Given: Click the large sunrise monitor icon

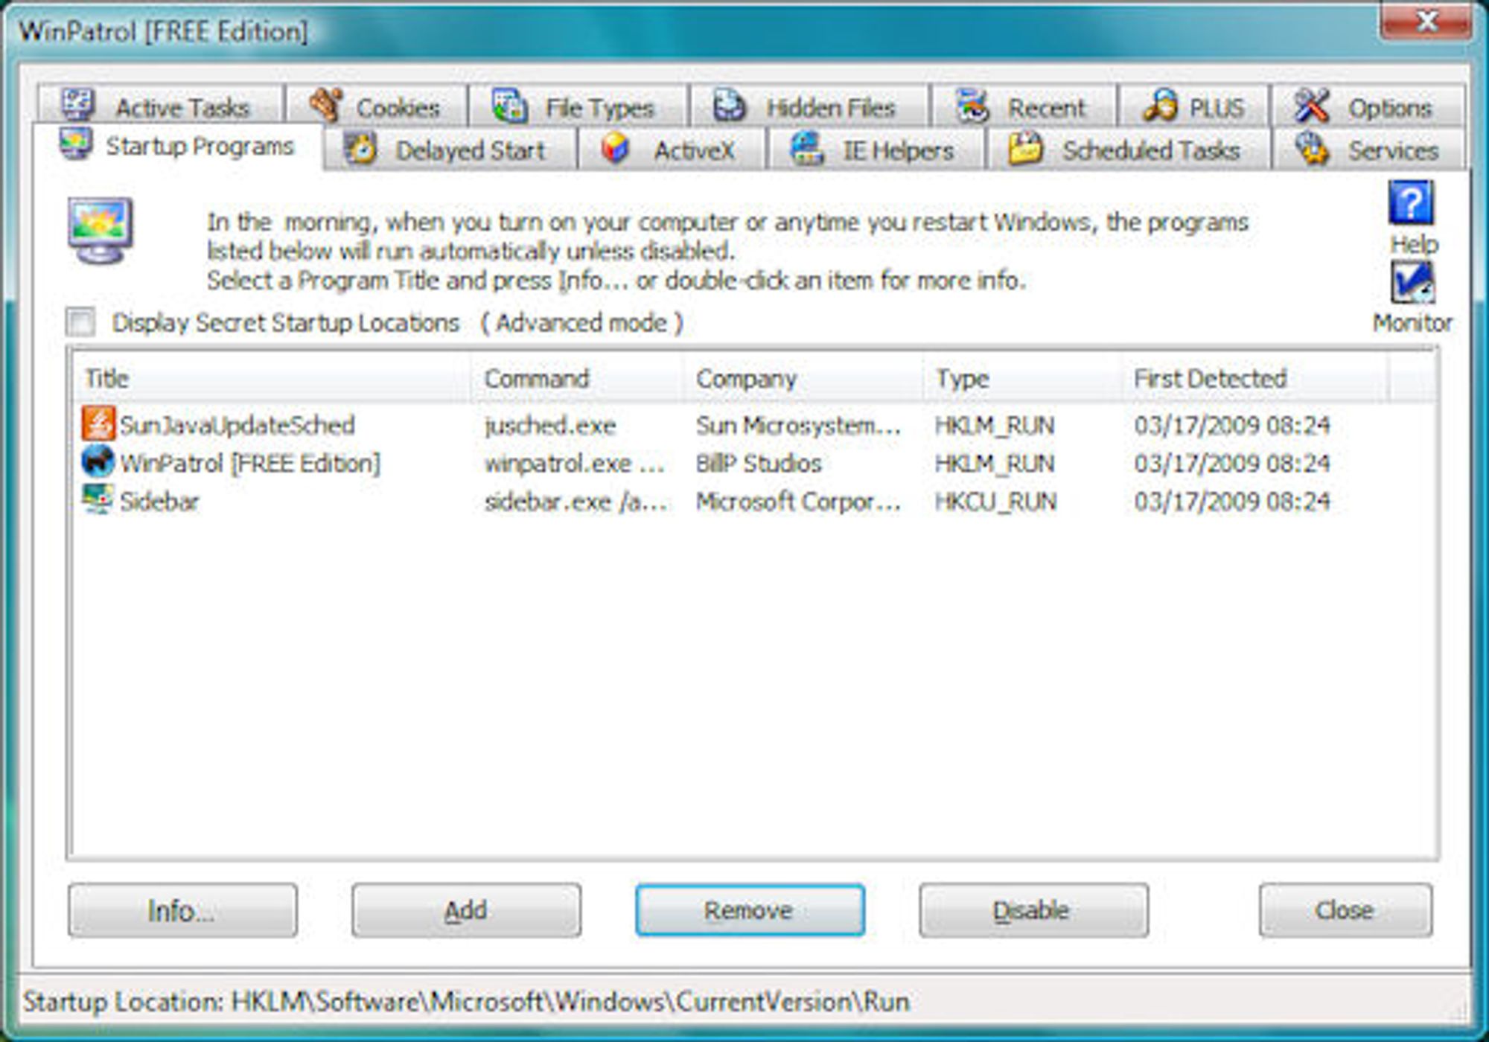Looking at the screenshot, I should [x=101, y=231].
